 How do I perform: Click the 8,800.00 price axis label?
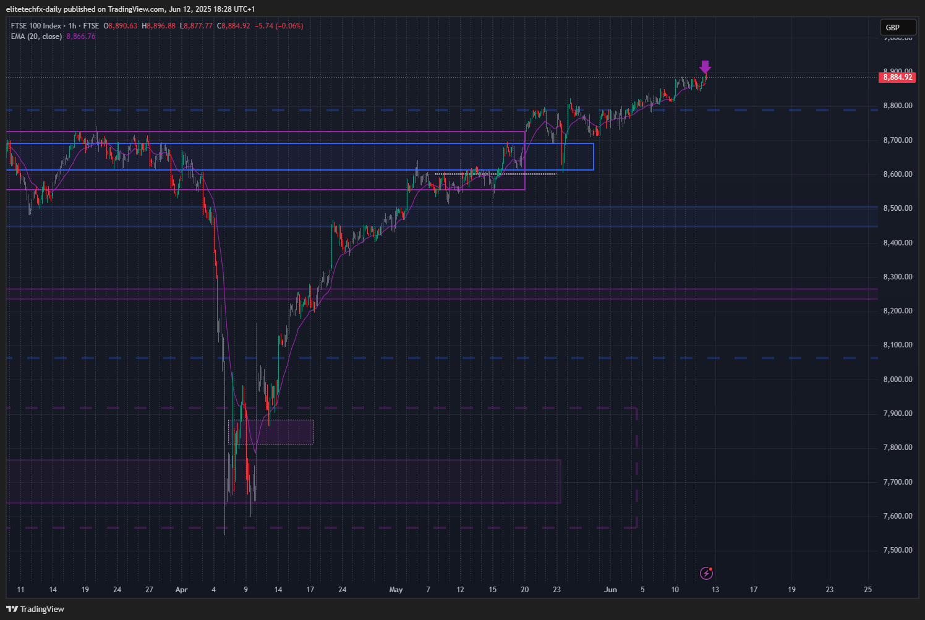tap(898, 106)
